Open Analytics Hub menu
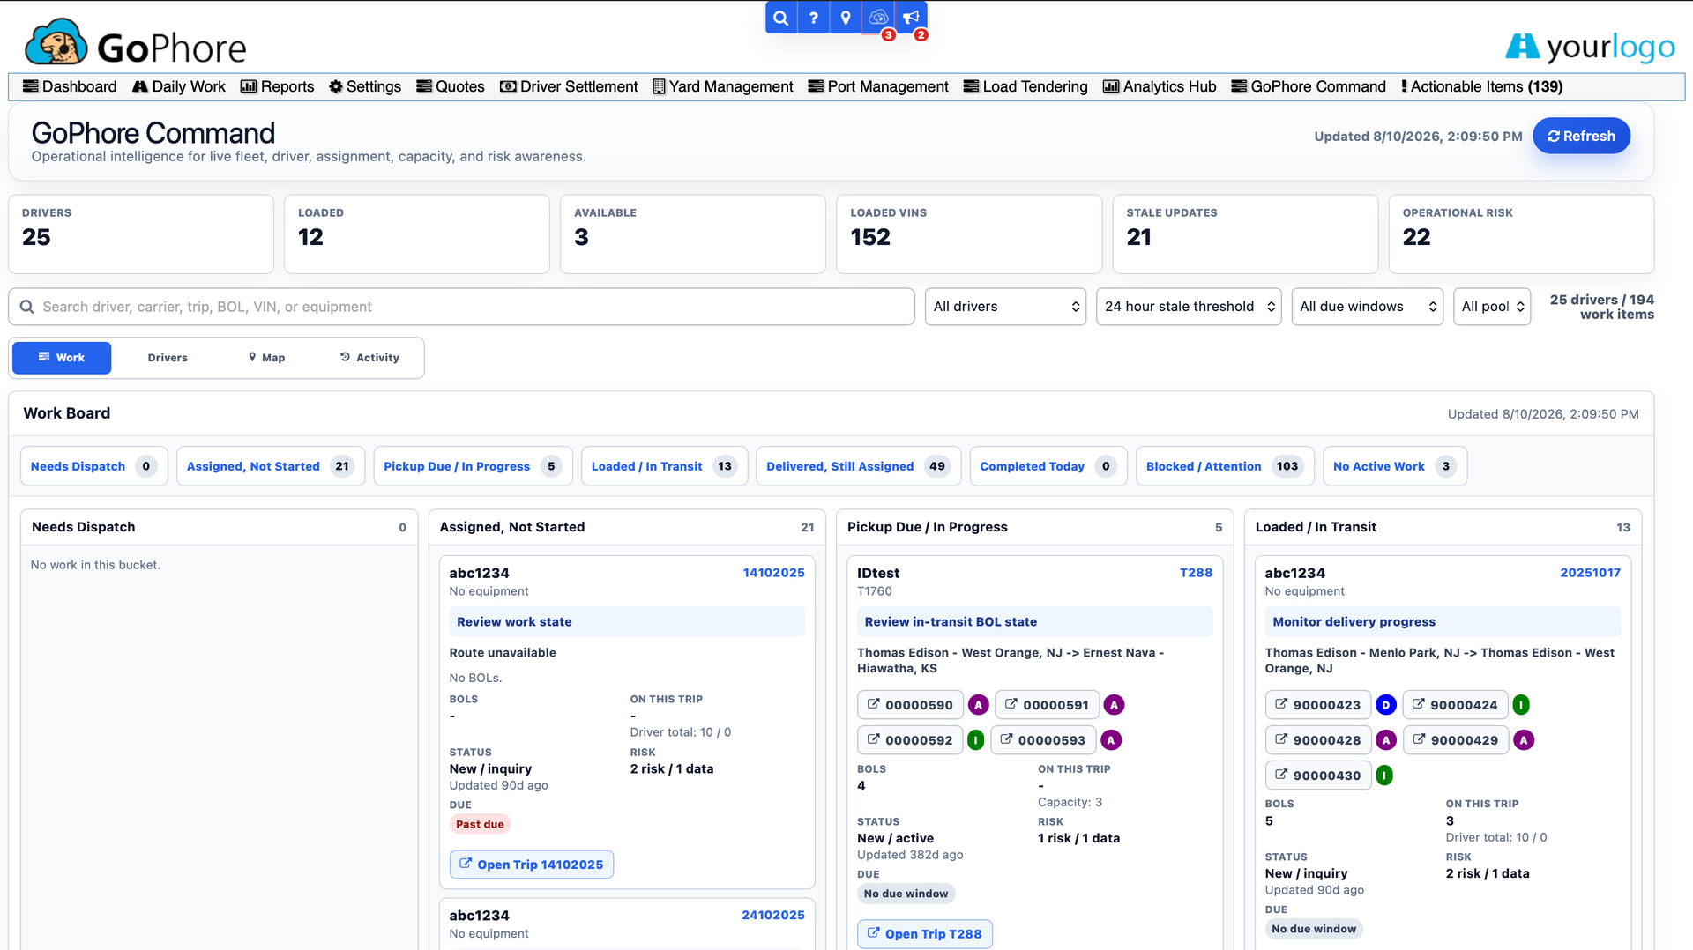The height and width of the screenshot is (950, 1693). [x=1160, y=86]
